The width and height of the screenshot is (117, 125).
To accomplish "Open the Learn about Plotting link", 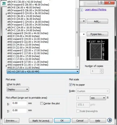I will coord(95,10).
